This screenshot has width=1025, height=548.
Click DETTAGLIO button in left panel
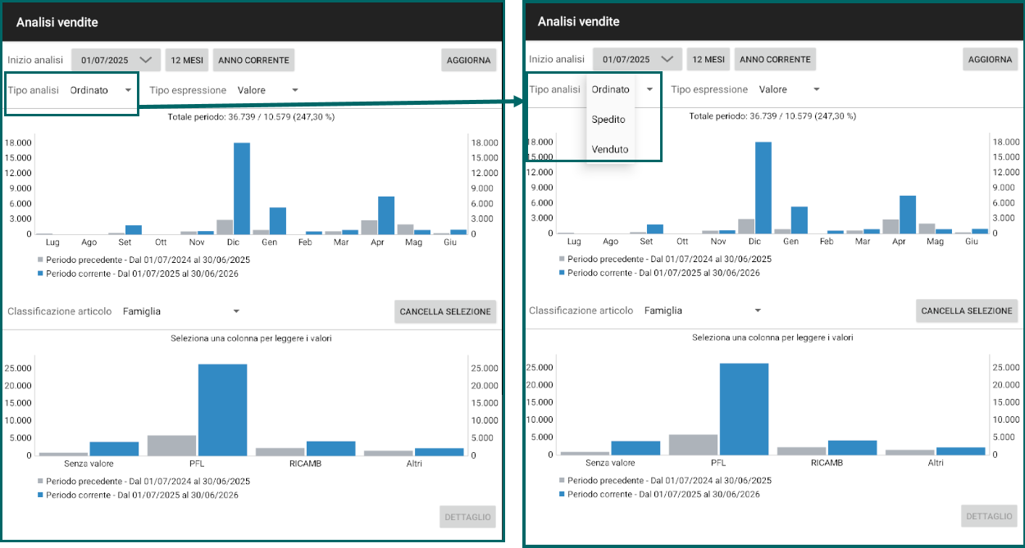(469, 517)
